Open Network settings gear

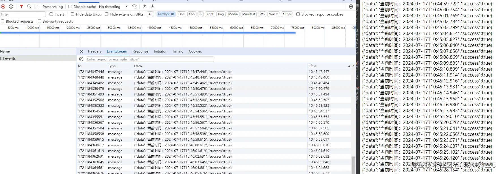(x=351, y=6)
